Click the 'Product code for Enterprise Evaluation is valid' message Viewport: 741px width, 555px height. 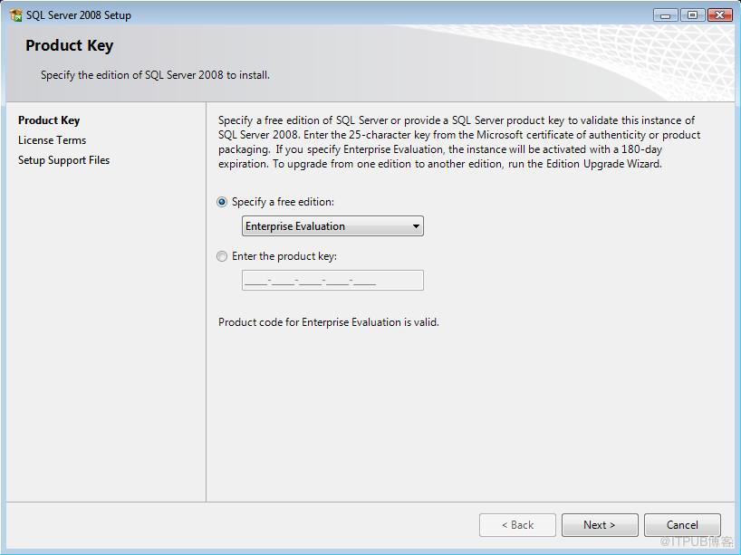coord(329,322)
